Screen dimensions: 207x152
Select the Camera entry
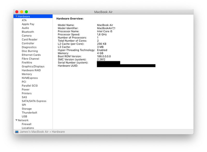(x=27, y=36)
